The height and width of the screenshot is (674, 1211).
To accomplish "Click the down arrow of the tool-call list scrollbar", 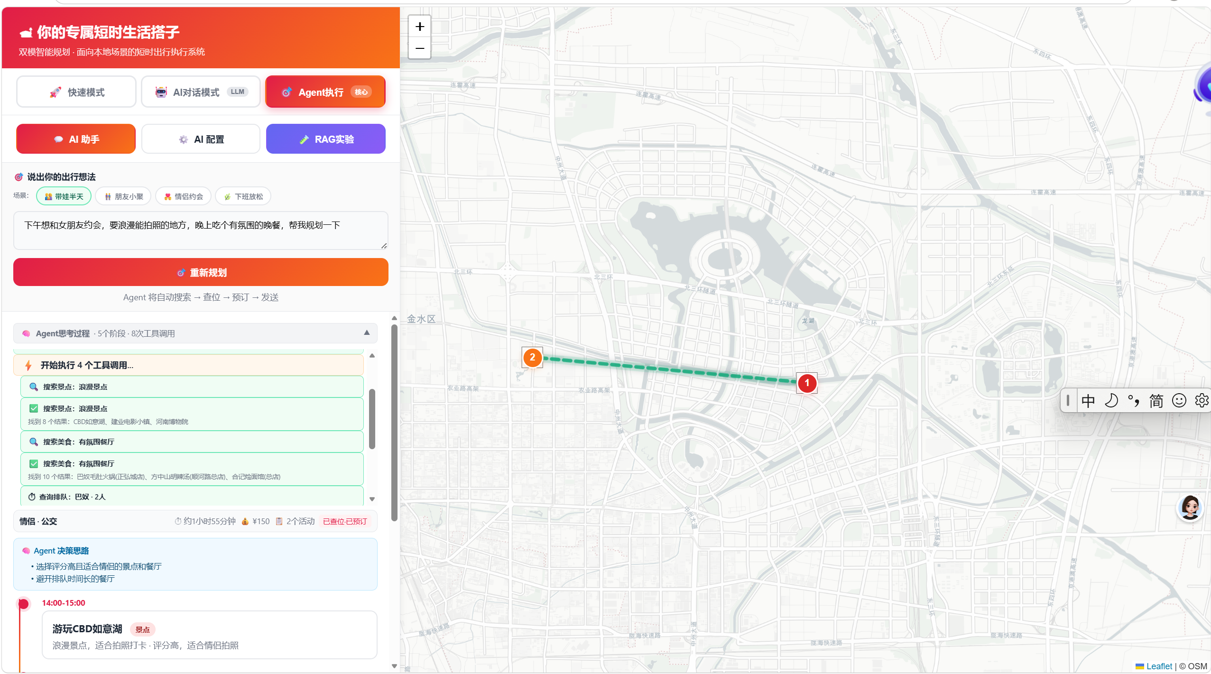I will click(x=372, y=499).
